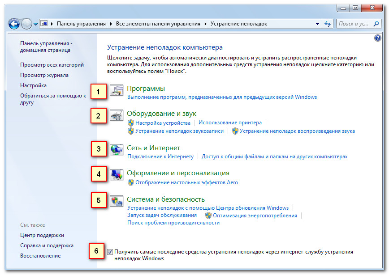
Task: Click shield icon beside Устранение неполадок воспроизведения звука
Action: (235, 131)
